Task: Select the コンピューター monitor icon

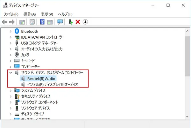Action: click(x=17, y=67)
